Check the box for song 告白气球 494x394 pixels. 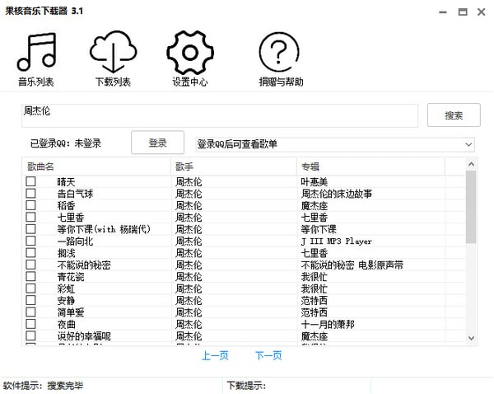30,194
